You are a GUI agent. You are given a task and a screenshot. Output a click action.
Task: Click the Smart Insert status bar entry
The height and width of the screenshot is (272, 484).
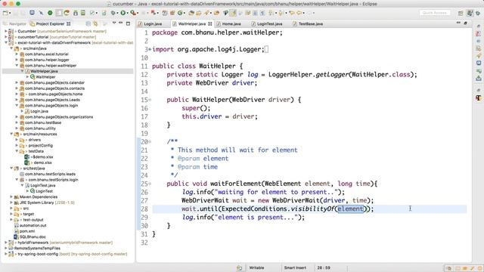pos(295,267)
